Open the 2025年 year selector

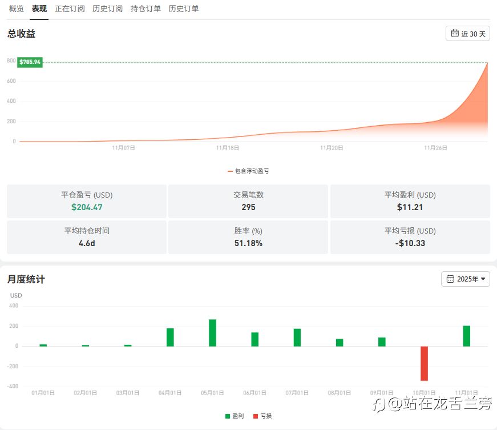465,279
